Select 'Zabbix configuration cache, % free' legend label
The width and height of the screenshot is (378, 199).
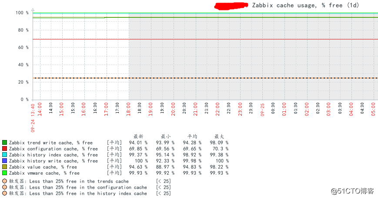point(54,149)
